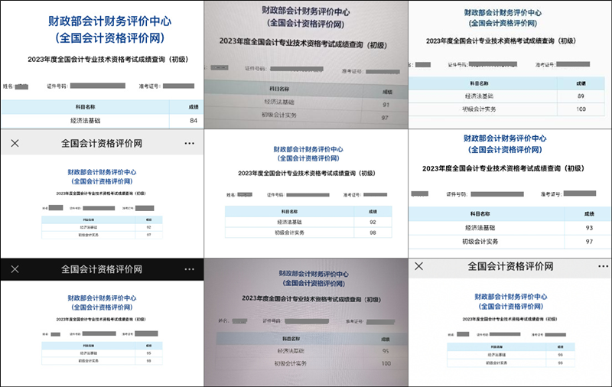This screenshot has height=387, width=612.
Task: Click 初级会计实务 in the row scoring 100 under 95
Action: [x=291, y=363]
